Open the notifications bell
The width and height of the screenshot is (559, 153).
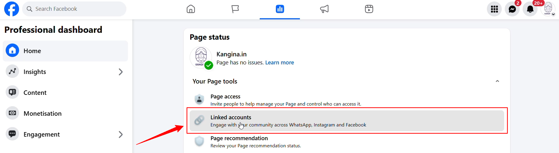[x=530, y=9]
